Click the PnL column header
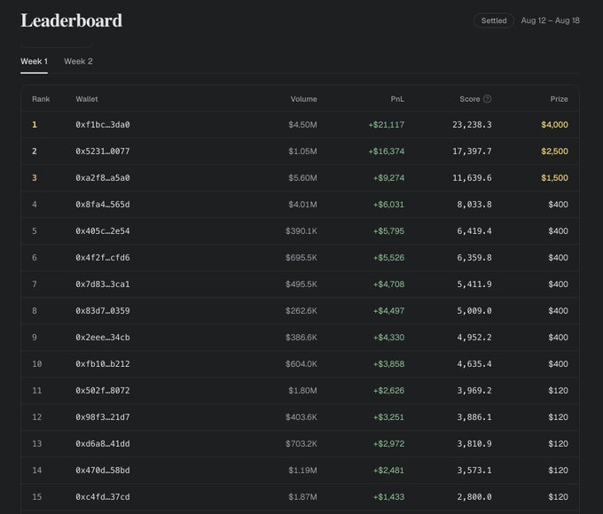This screenshot has width=603, height=514. (397, 99)
